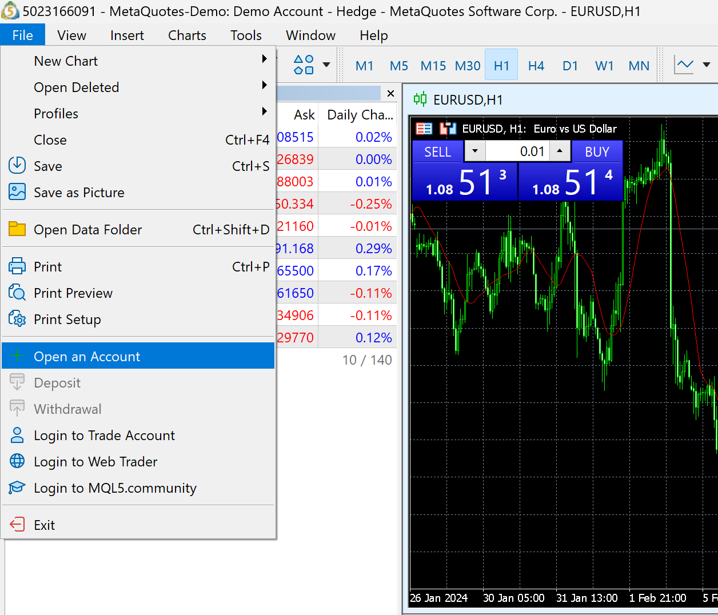Open the chart type dropdown arrow
The width and height of the screenshot is (718, 615).
pos(707,65)
